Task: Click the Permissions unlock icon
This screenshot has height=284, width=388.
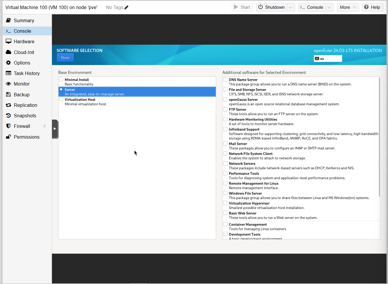Action: [8, 137]
